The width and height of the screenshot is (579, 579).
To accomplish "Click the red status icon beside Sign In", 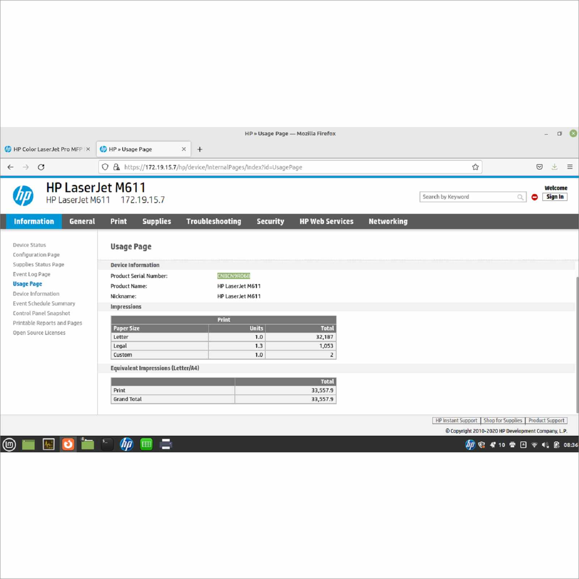I will pos(534,197).
